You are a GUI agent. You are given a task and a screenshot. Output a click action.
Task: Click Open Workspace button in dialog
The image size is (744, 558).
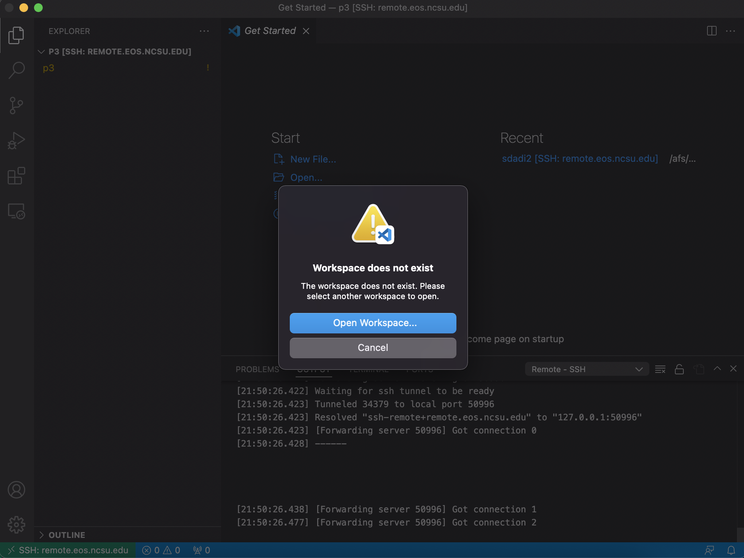[x=373, y=323]
